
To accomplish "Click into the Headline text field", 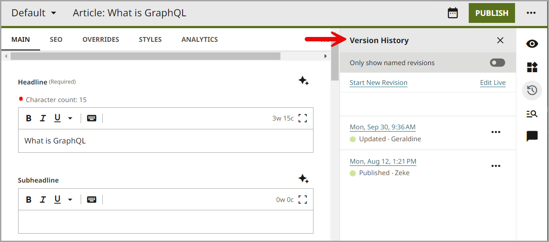I will (x=166, y=141).
